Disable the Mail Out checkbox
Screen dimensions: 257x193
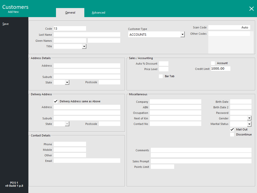click(x=232, y=129)
